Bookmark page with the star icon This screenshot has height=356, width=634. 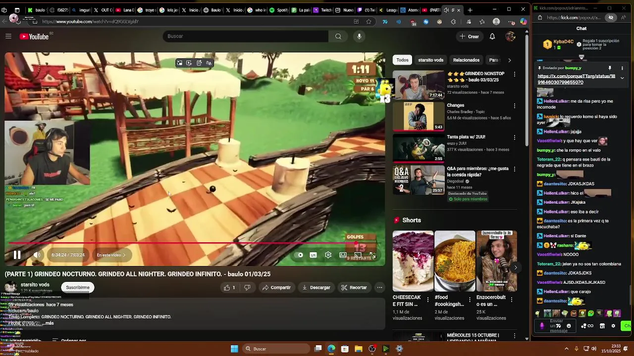tap(369, 22)
